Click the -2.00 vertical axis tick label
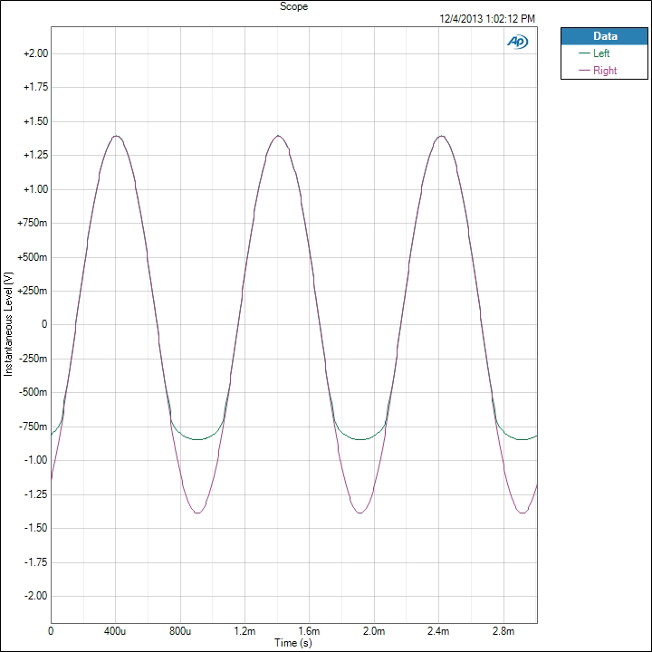Viewport: 652px width, 652px height. tap(35, 596)
